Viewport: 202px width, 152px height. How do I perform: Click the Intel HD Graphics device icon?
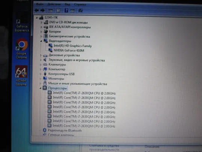50,45
